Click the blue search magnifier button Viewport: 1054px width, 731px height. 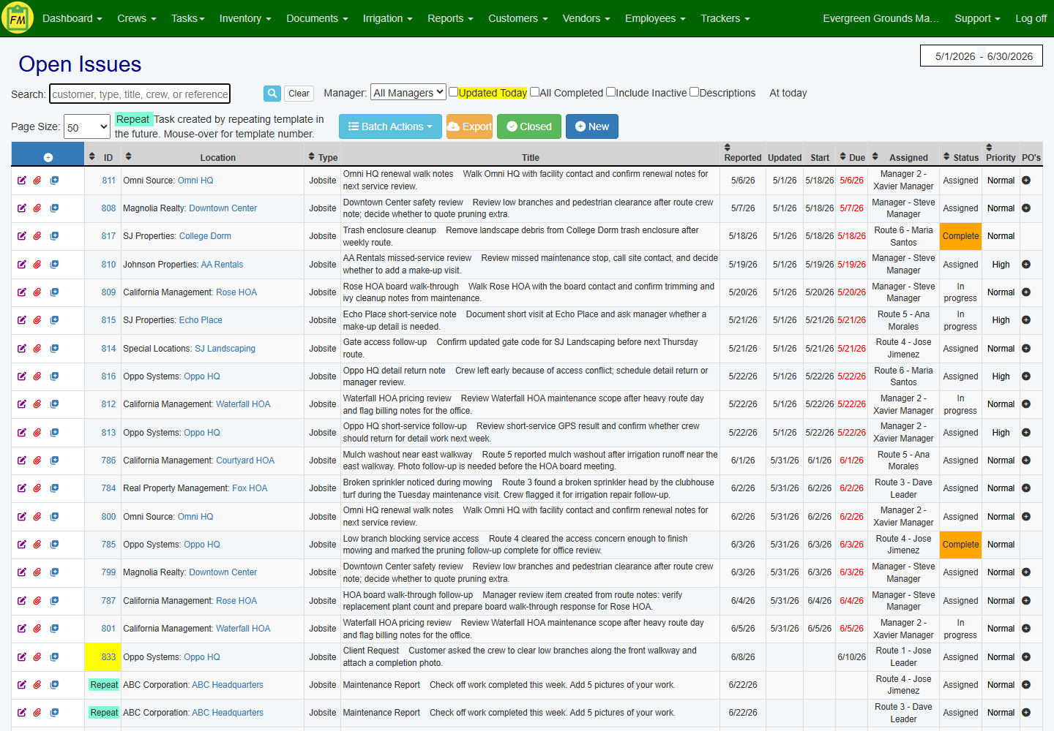pyautogui.click(x=272, y=94)
